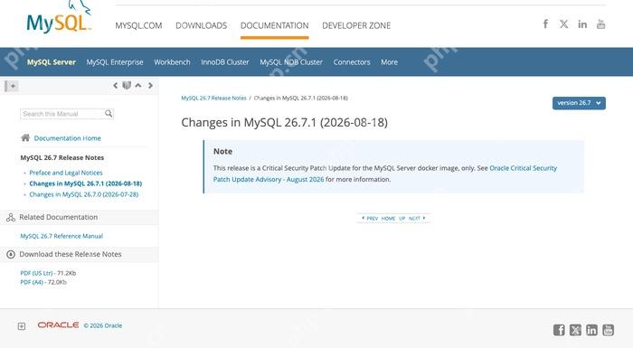Viewport: 633px width, 348px height.
Task: Click HOME in bottom page navigation
Action: click(388, 219)
